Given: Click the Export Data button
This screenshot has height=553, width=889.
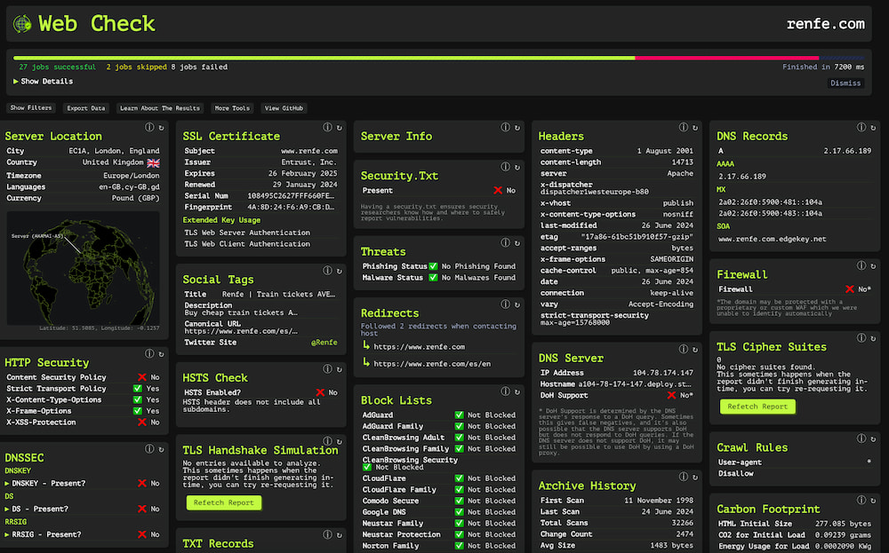Looking at the screenshot, I should point(86,108).
